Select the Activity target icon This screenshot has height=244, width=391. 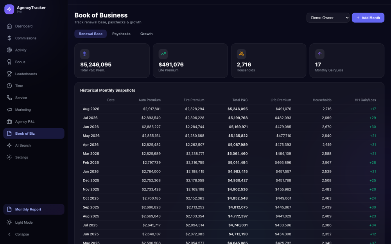(9, 50)
